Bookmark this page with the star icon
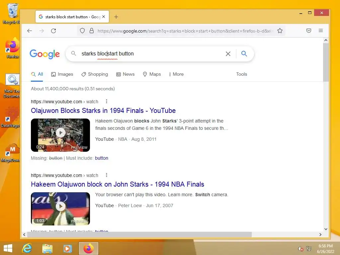This screenshot has width=340, height=255. pyautogui.click(x=280, y=31)
